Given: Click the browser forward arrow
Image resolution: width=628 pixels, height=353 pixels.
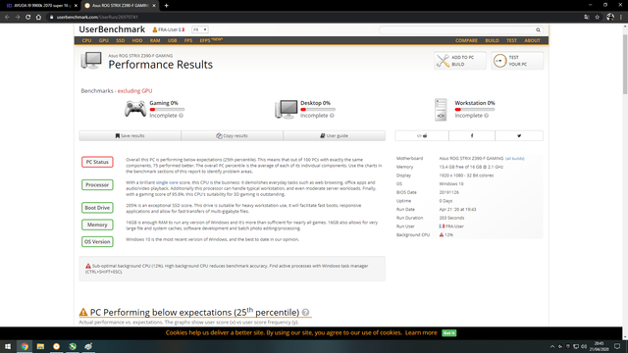Looking at the screenshot, I should 18,17.
